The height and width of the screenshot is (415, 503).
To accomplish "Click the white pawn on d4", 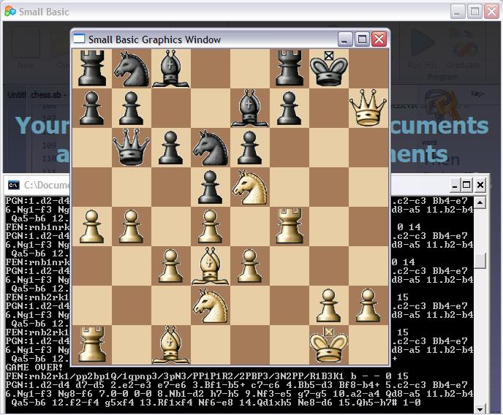I will tap(211, 226).
